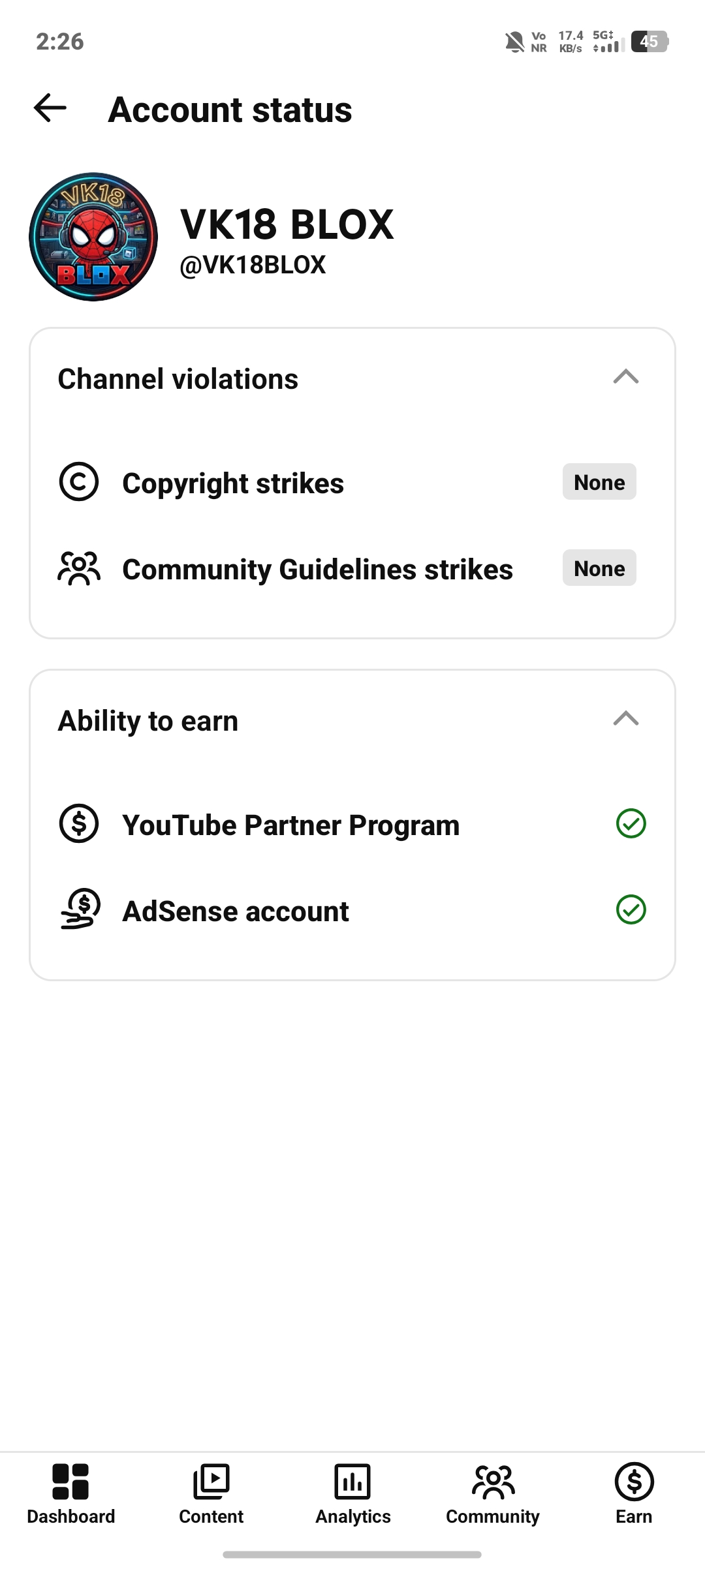Viewport: 705px width, 1571px height.
Task: Open the Analytics bar chart icon
Action: [x=352, y=1481]
